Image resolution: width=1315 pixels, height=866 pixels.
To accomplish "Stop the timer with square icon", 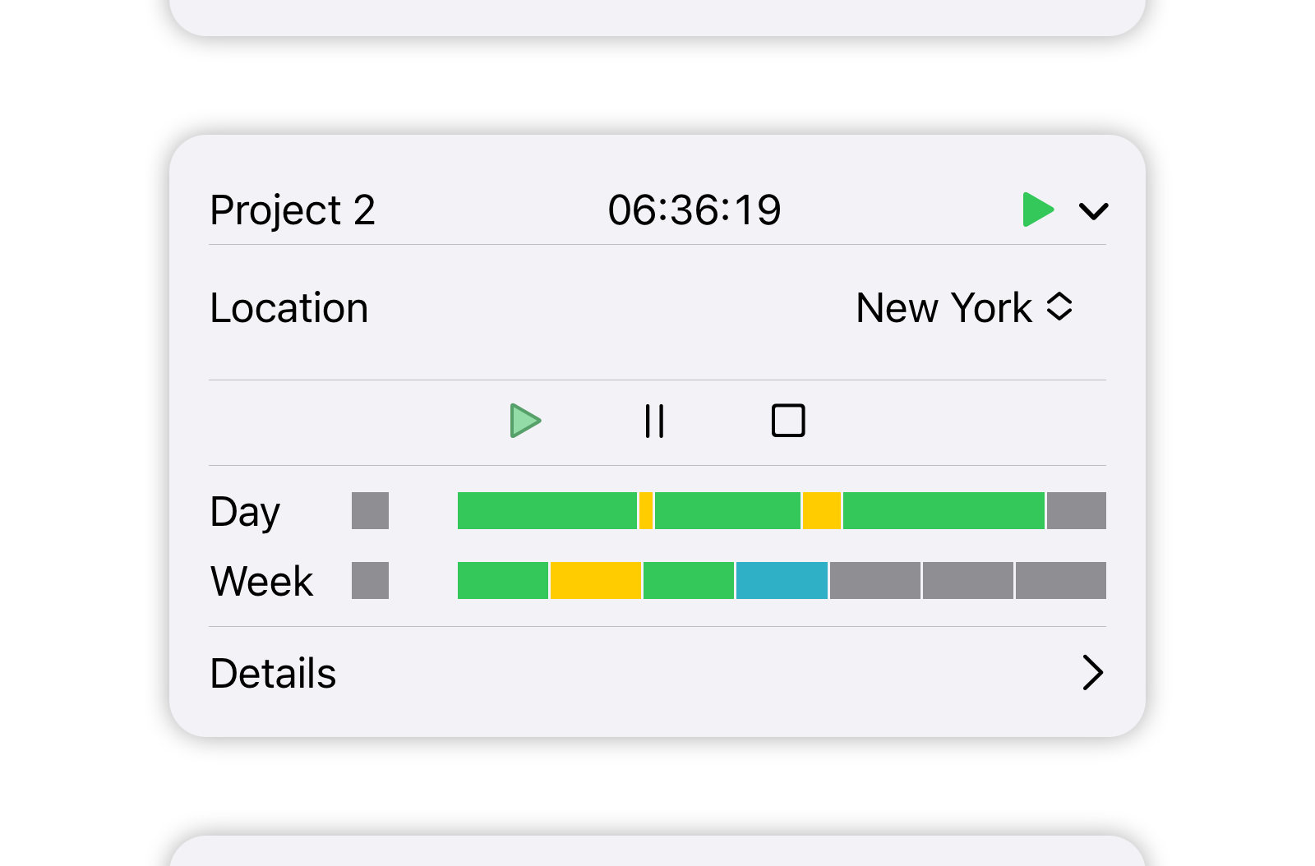I will (787, 421).
